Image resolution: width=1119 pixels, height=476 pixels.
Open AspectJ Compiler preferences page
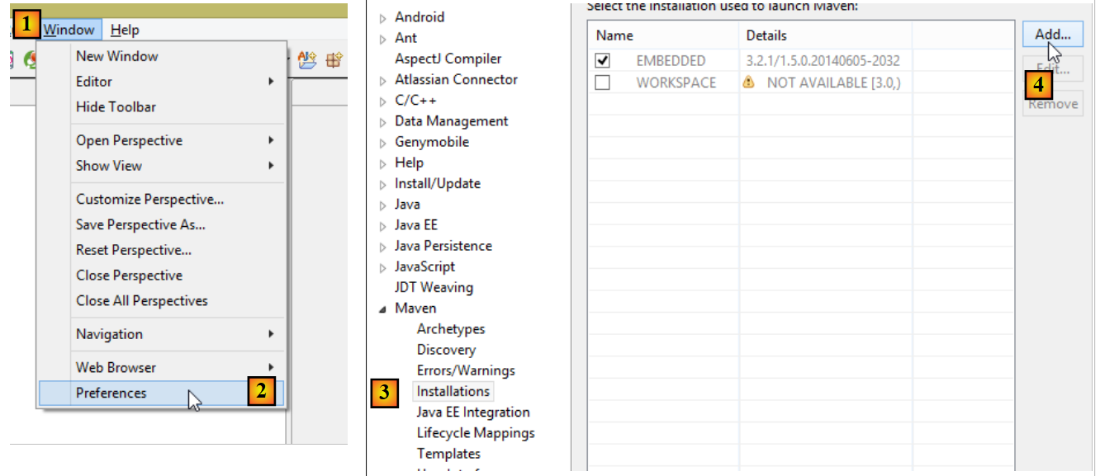(x=448, y=59)
